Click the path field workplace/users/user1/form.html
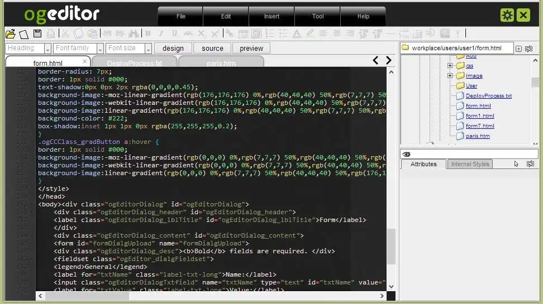 coord(457,48)
